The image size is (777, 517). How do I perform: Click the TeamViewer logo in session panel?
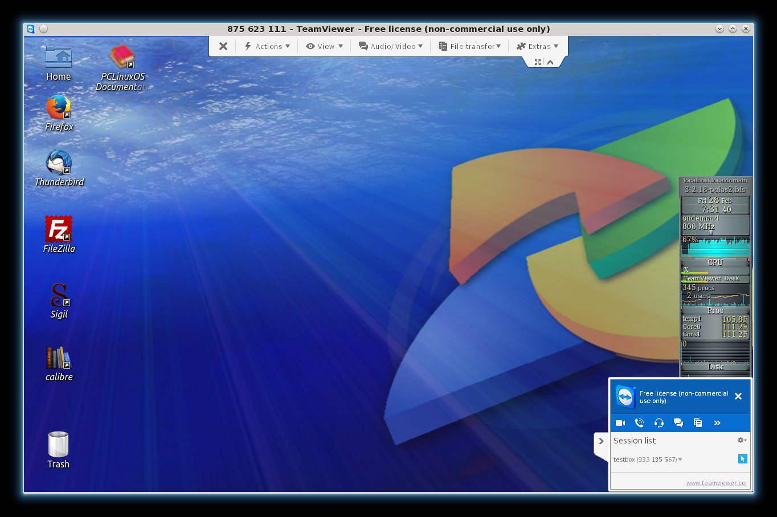click(x=625, y=397)
